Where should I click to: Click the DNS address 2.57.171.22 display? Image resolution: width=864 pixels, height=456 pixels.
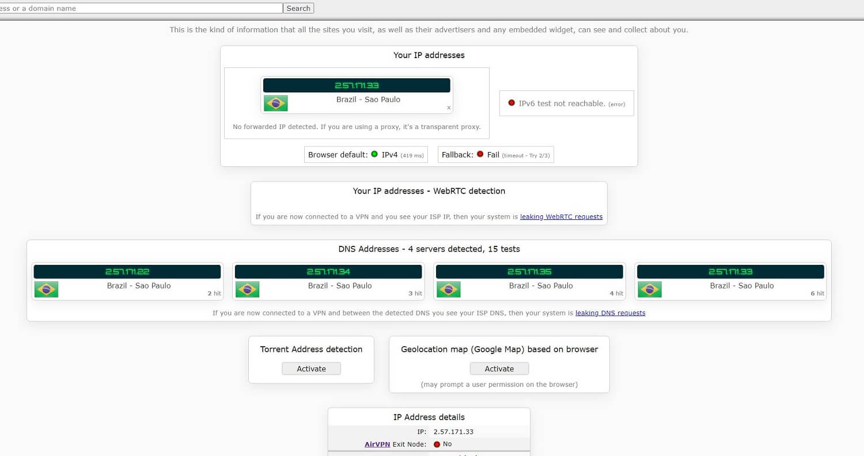pyautogui.click(x=127, y=272)
